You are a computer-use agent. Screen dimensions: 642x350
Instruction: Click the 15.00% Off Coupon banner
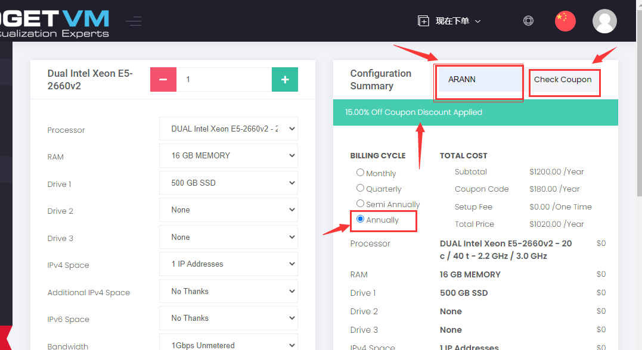point(475,112)
